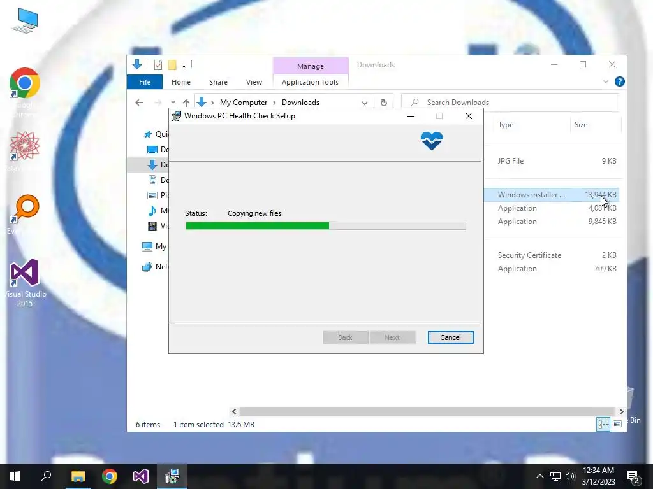Cancel the PC Health Check setup
Viewport: 653px width, 489px height.
point(450,337)
